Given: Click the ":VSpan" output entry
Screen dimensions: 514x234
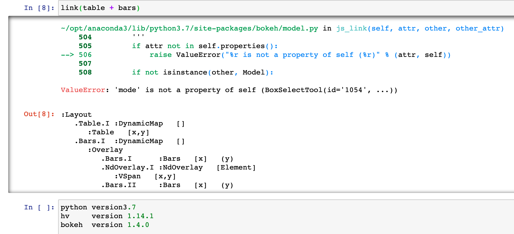Looking at the screenshot, I should 127,176.
